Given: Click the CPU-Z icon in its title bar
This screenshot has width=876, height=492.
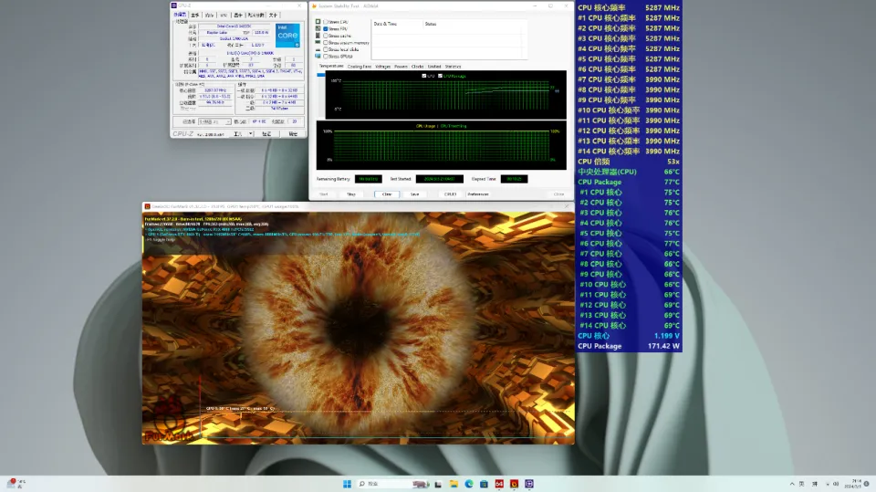Looking at the screenshot, I should [x=173, y=5].
